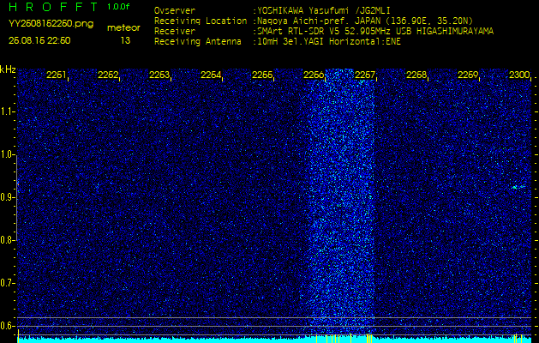Click the 'Receiving Location' field label

(x=201, y=21)
